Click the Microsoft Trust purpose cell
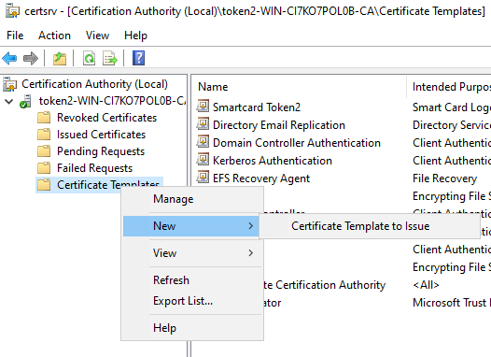The width and height of the screenshot is (491, 357). 452,303
